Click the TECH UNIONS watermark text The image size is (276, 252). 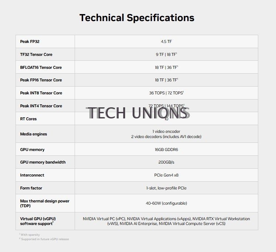pos(138,113)
